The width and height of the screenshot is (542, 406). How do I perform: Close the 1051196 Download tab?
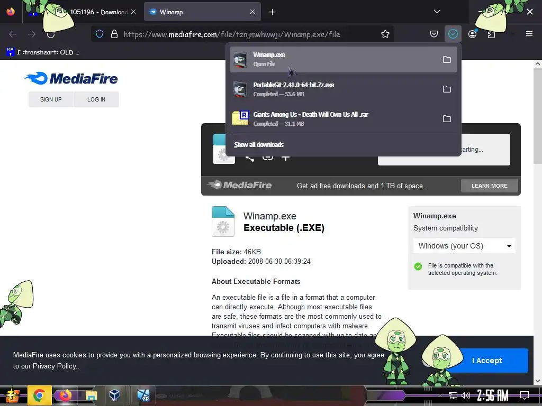pos(133,12)
